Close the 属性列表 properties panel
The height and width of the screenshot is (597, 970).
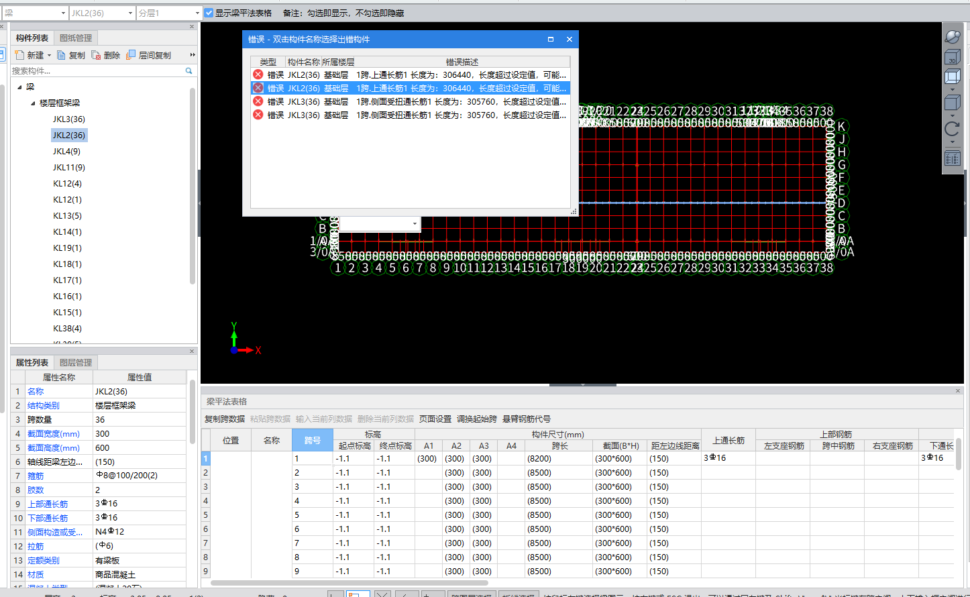coord(192,351)
